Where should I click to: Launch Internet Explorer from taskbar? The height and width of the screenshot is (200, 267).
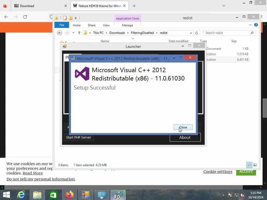21,195
